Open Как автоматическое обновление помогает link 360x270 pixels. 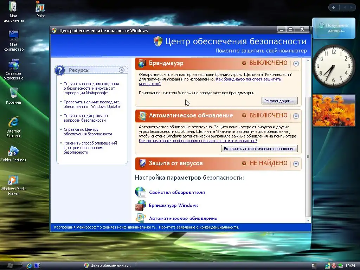[x=198, y=141]
